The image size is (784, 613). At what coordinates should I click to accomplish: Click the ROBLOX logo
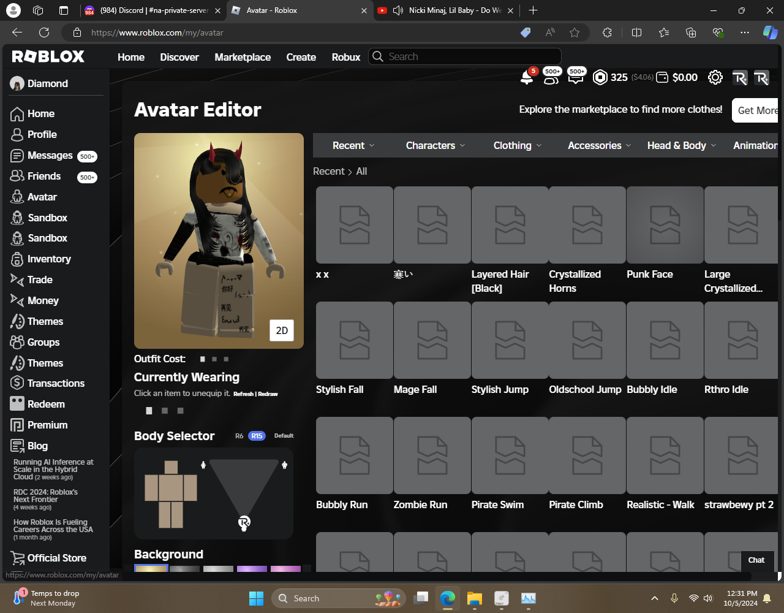(x=48, y=56)
